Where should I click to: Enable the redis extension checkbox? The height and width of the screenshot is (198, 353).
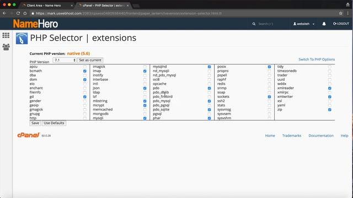pos(269,84)
